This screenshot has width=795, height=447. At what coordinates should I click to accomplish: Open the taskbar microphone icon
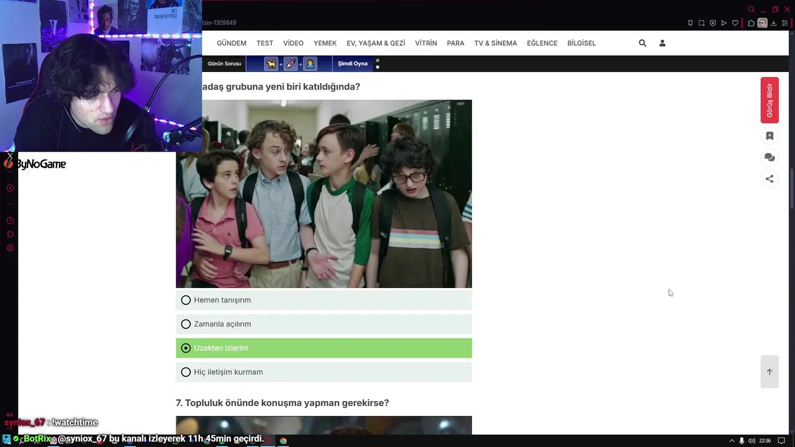point(742,441)
